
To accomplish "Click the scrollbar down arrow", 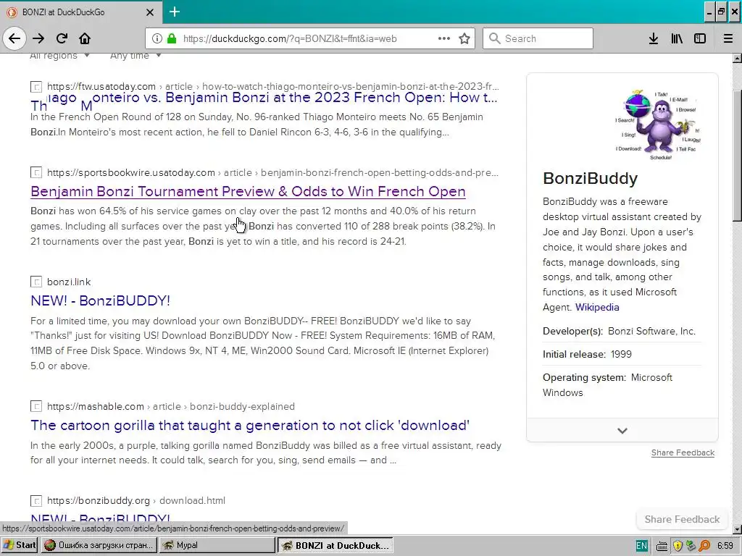I will coord(737,529).
